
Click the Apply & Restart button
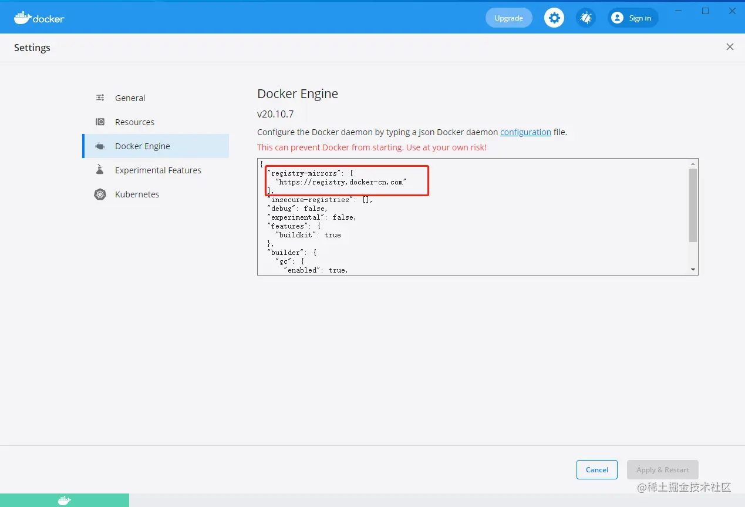(663, 469)
